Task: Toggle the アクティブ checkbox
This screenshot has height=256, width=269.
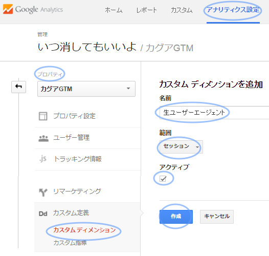Action: coord(163,179)
